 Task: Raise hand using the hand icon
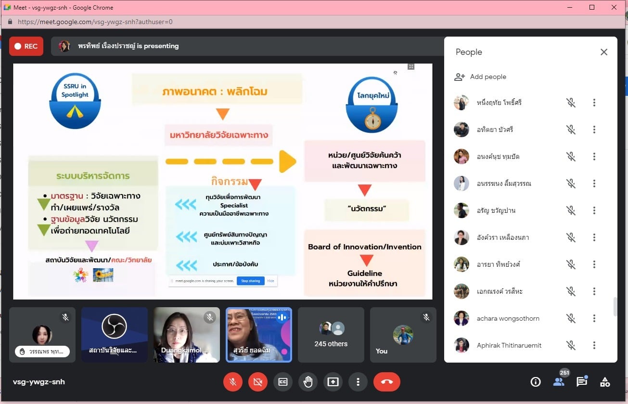(x=308, y=382)
